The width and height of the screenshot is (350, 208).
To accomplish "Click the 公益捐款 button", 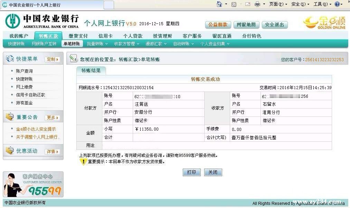I will point(218,25).
